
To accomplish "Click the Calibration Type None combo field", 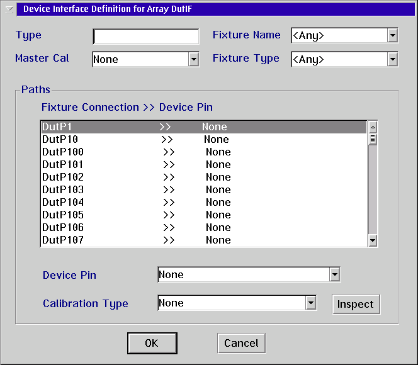I will 237,303.
